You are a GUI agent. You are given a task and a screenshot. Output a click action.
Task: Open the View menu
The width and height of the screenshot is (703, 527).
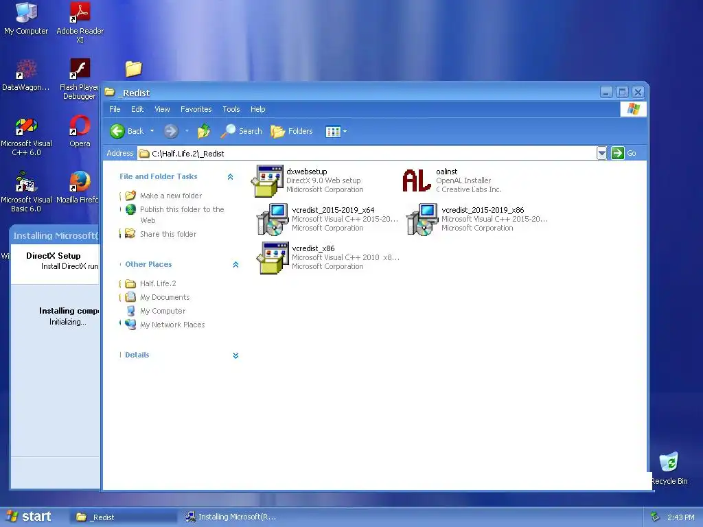(162, 109)
